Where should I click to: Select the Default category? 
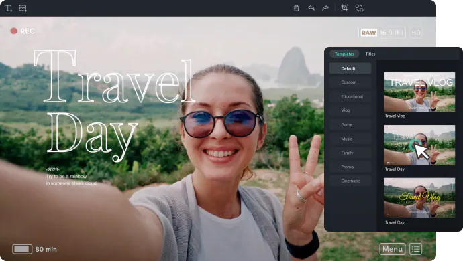click(x=350, y=68)
